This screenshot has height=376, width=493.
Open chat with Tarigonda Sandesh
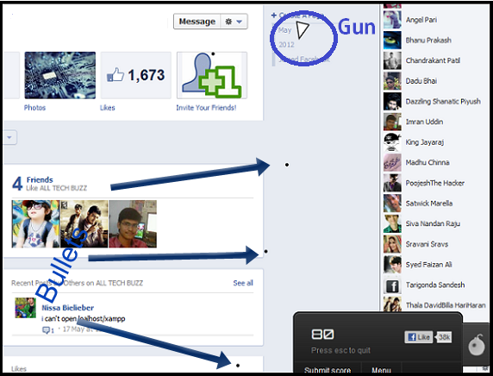point(435,285)
